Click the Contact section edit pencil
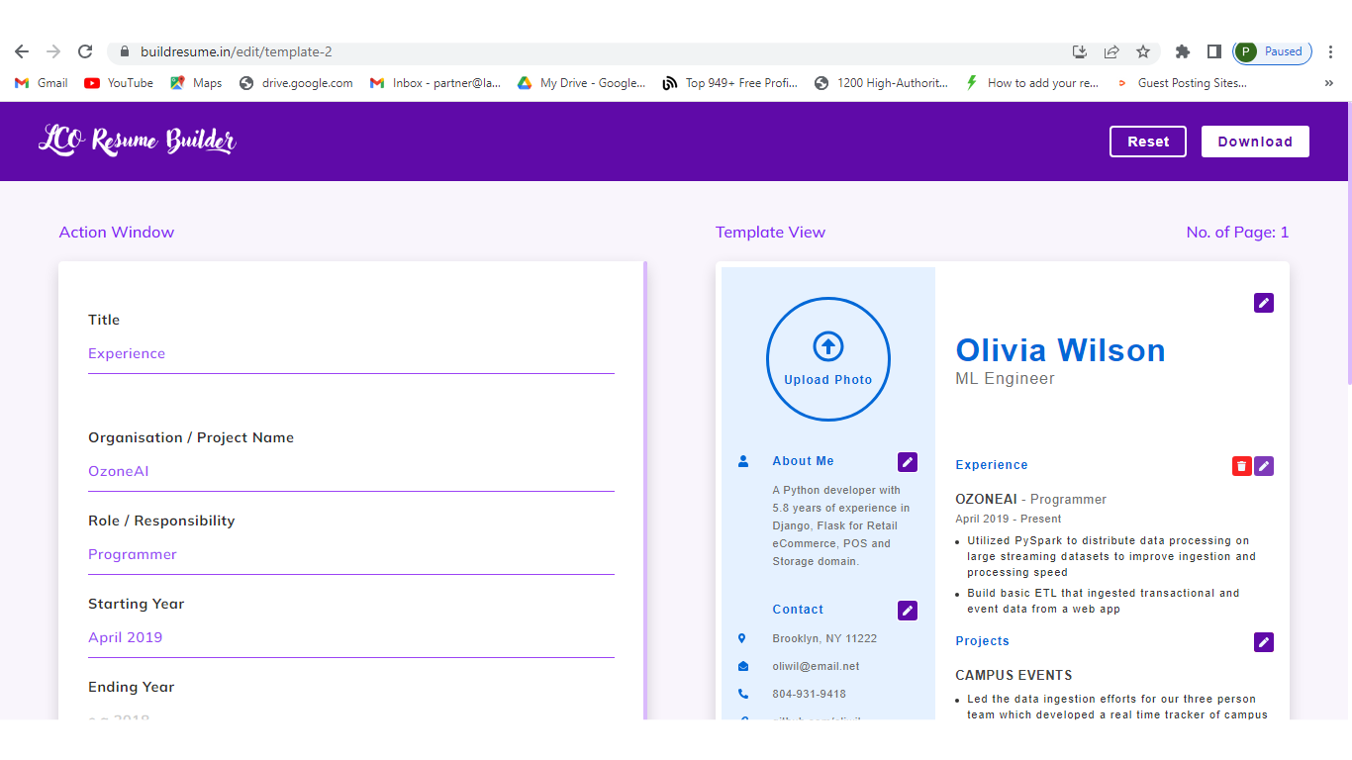Screen dimensions: 1352x760 click(x=907, y=611)
